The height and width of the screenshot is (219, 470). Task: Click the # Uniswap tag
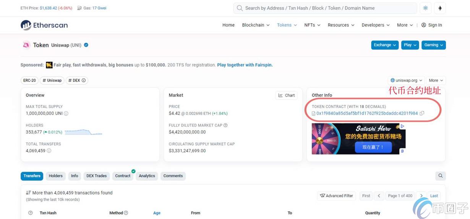click(x=52, y=81)
